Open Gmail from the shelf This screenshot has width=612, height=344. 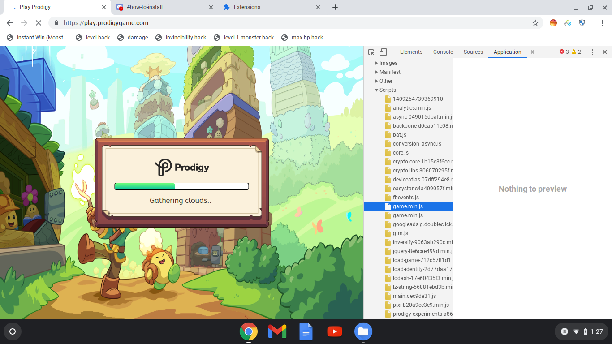277,331
